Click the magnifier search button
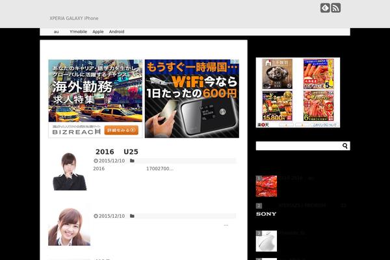The height and width of the screenshot is (260, 390). click(x=345, y=146)
